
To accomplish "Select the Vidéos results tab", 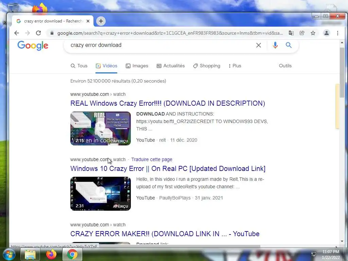I will pos(106,66).
